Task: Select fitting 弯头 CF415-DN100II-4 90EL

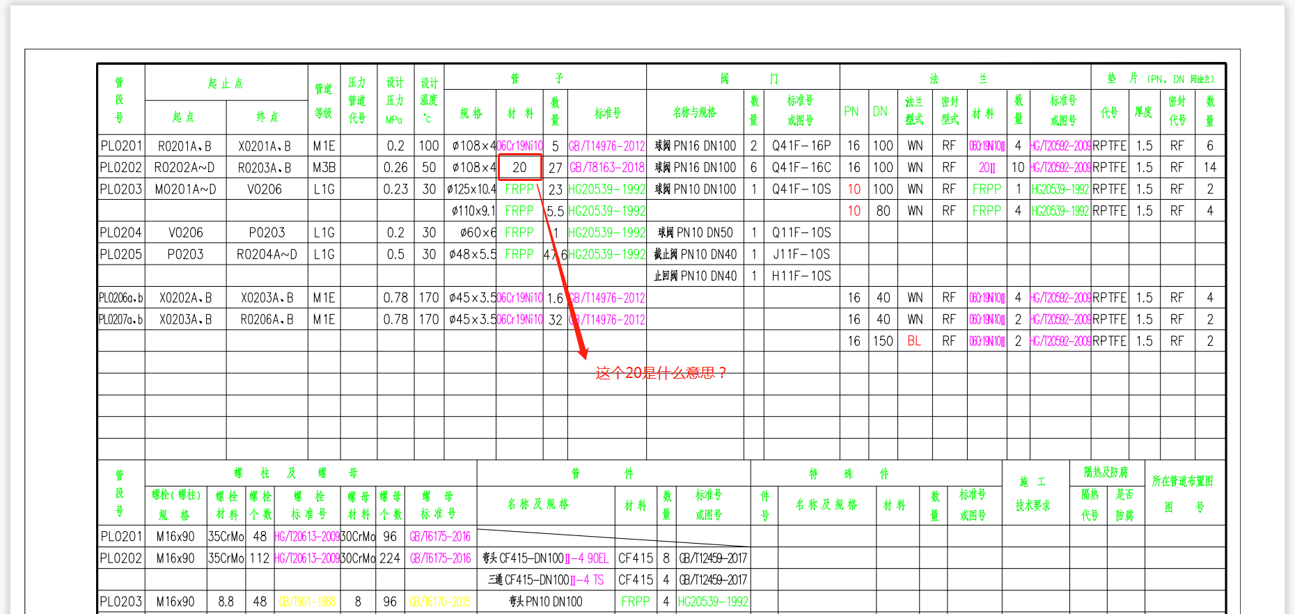Action: point(545,558)
